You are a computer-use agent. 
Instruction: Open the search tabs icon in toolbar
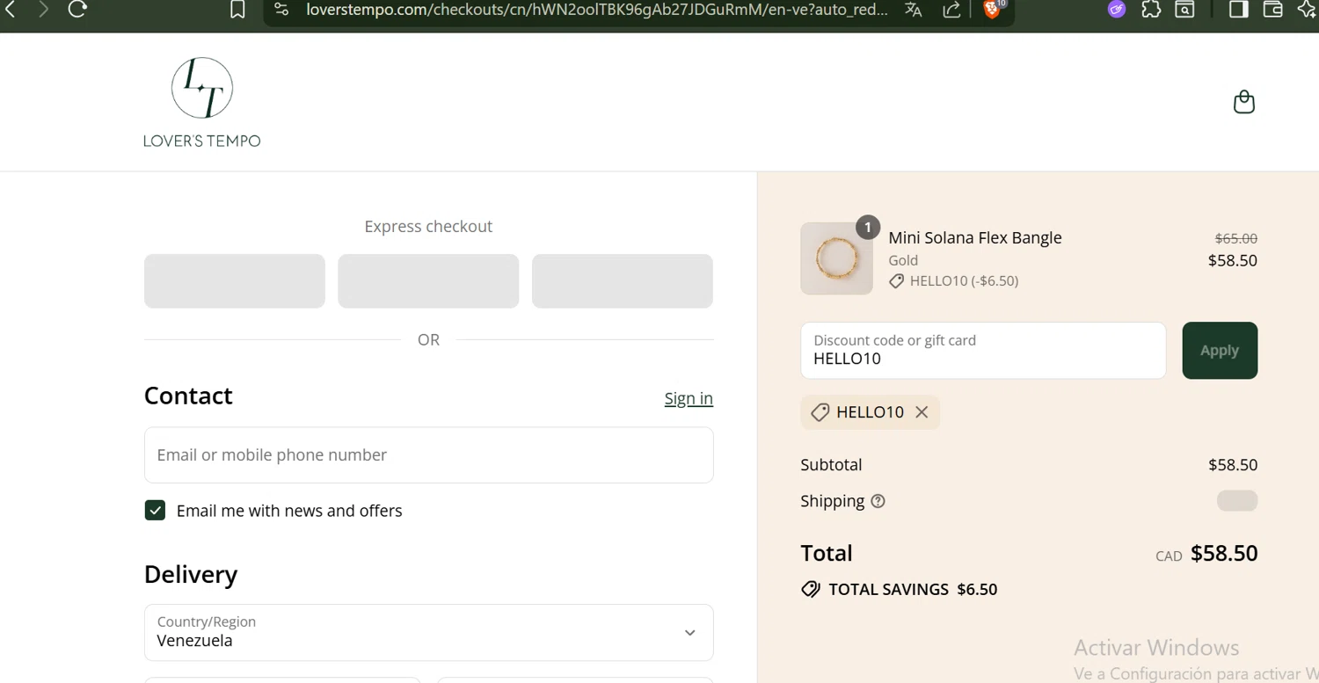coord(1184,10)
